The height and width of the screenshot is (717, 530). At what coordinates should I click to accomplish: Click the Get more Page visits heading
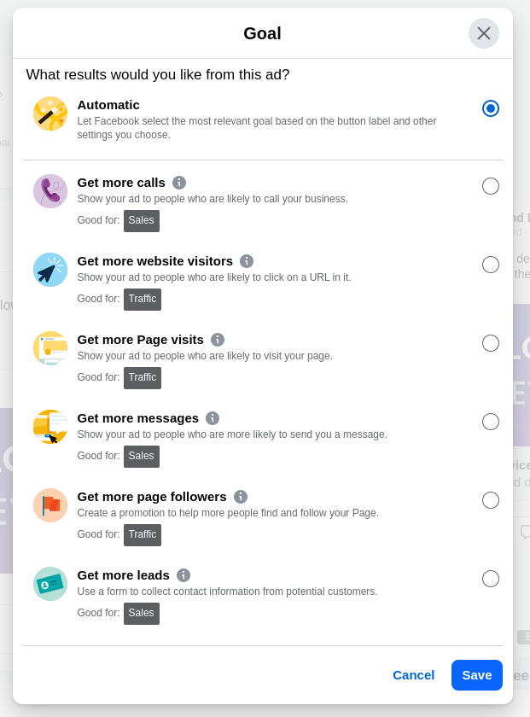click(x=140, y=340)
